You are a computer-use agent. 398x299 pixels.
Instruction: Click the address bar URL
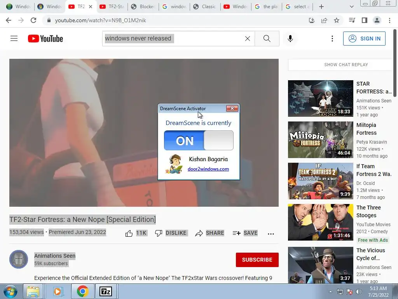pos(101,20)
